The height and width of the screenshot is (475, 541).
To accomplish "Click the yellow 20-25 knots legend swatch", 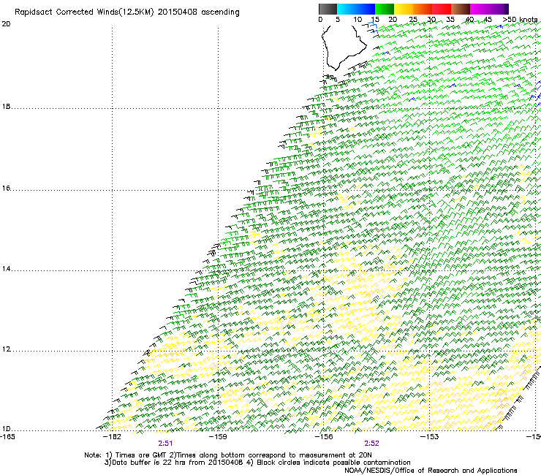I will click(x=404, y=9).
